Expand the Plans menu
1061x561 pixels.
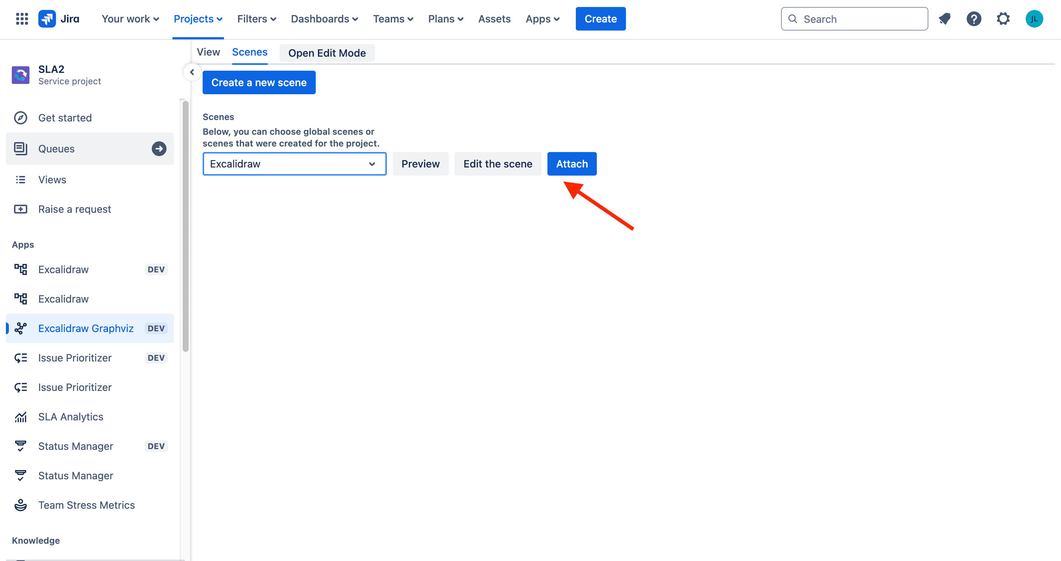point(446,19)
